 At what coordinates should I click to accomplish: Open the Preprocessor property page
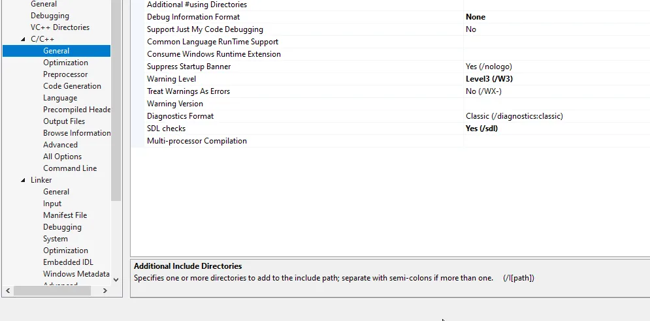click(x=65, y=74)
